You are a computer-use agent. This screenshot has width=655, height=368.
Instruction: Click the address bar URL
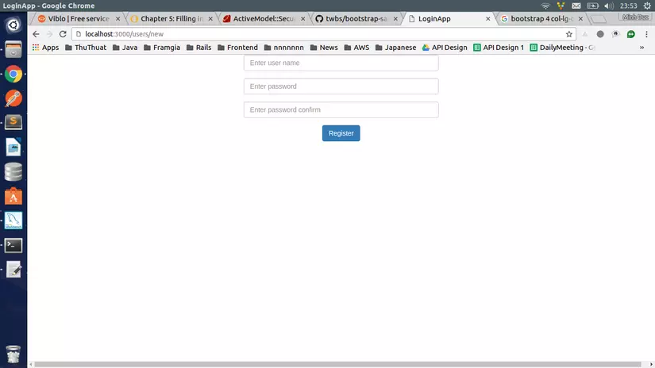pyautogui.click(x=124, y=34)
